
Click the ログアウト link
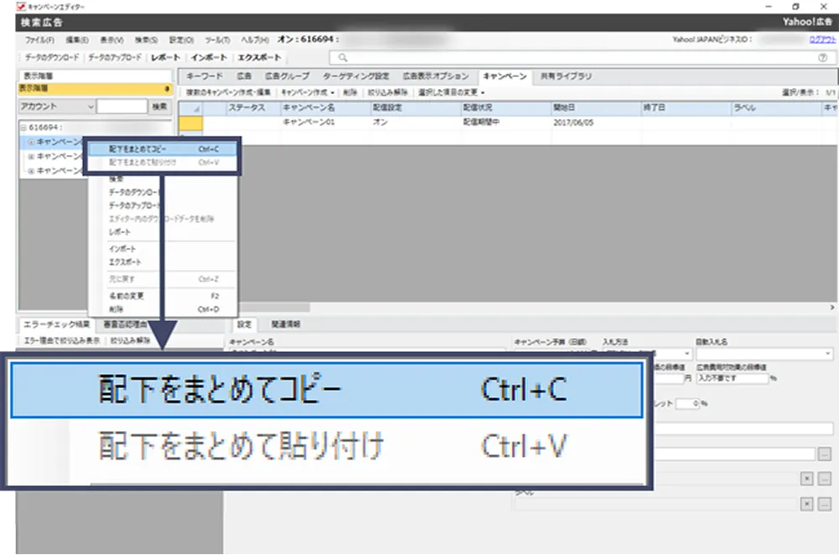822,39
